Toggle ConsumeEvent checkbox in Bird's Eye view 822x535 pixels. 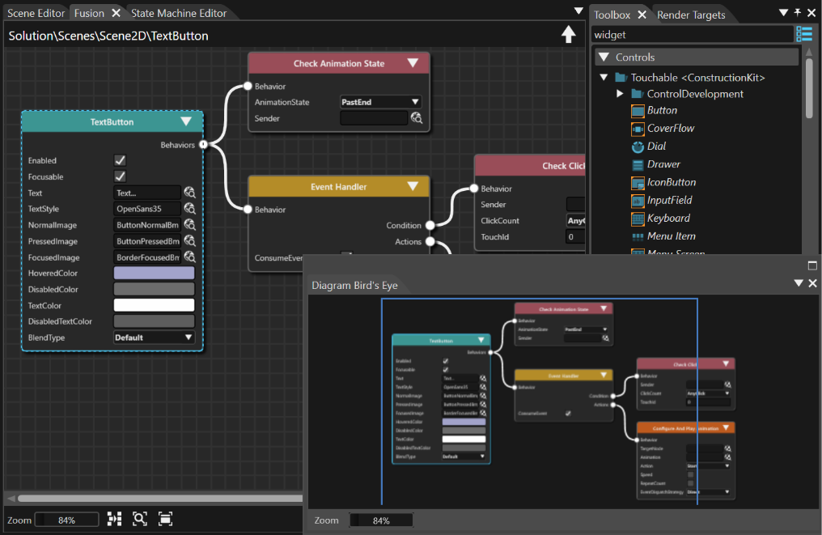pyautogui.click(x=568, y=414)
